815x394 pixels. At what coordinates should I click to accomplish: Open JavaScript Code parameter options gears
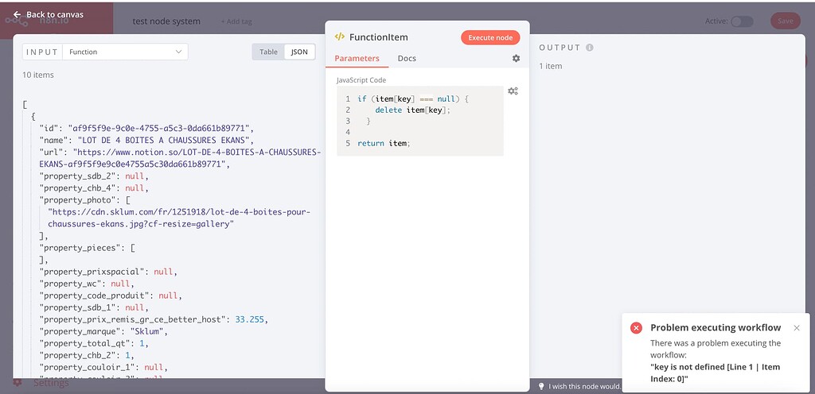pyautogui.click(x=513, y=91)
